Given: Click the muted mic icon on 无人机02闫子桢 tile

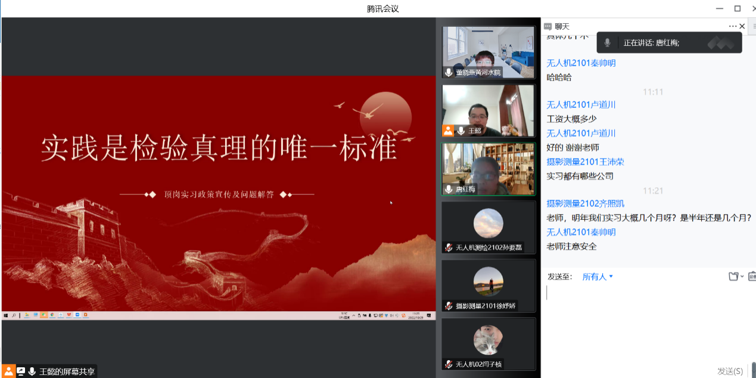Looking at the screenshot, I should (x=449, y=364).
